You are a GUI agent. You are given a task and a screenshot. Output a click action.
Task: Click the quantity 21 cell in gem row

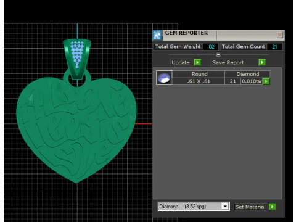click(232, 81)
